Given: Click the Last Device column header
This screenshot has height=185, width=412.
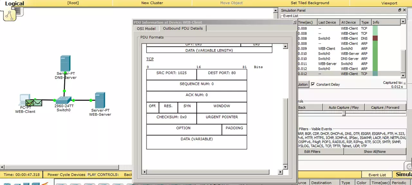Looking at the screenshot, I should coord(328,22).
